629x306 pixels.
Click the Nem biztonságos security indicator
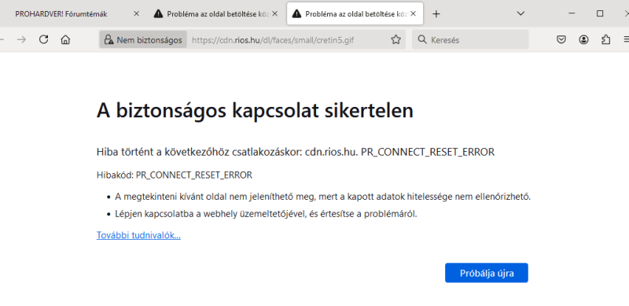tap(143, 40)
